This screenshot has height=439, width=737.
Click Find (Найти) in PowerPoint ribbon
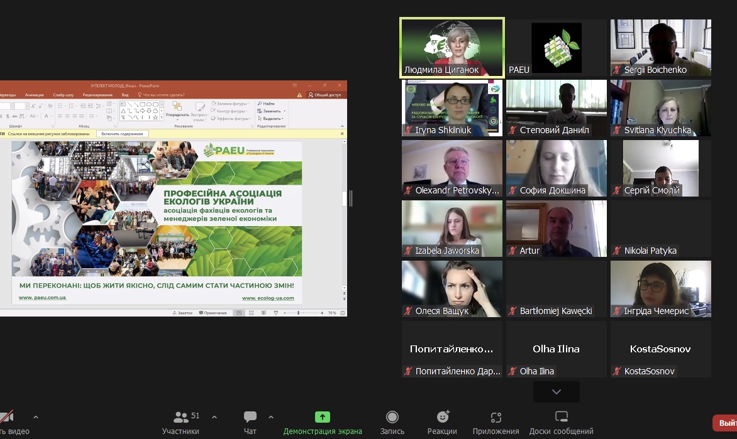coord(265,103)
